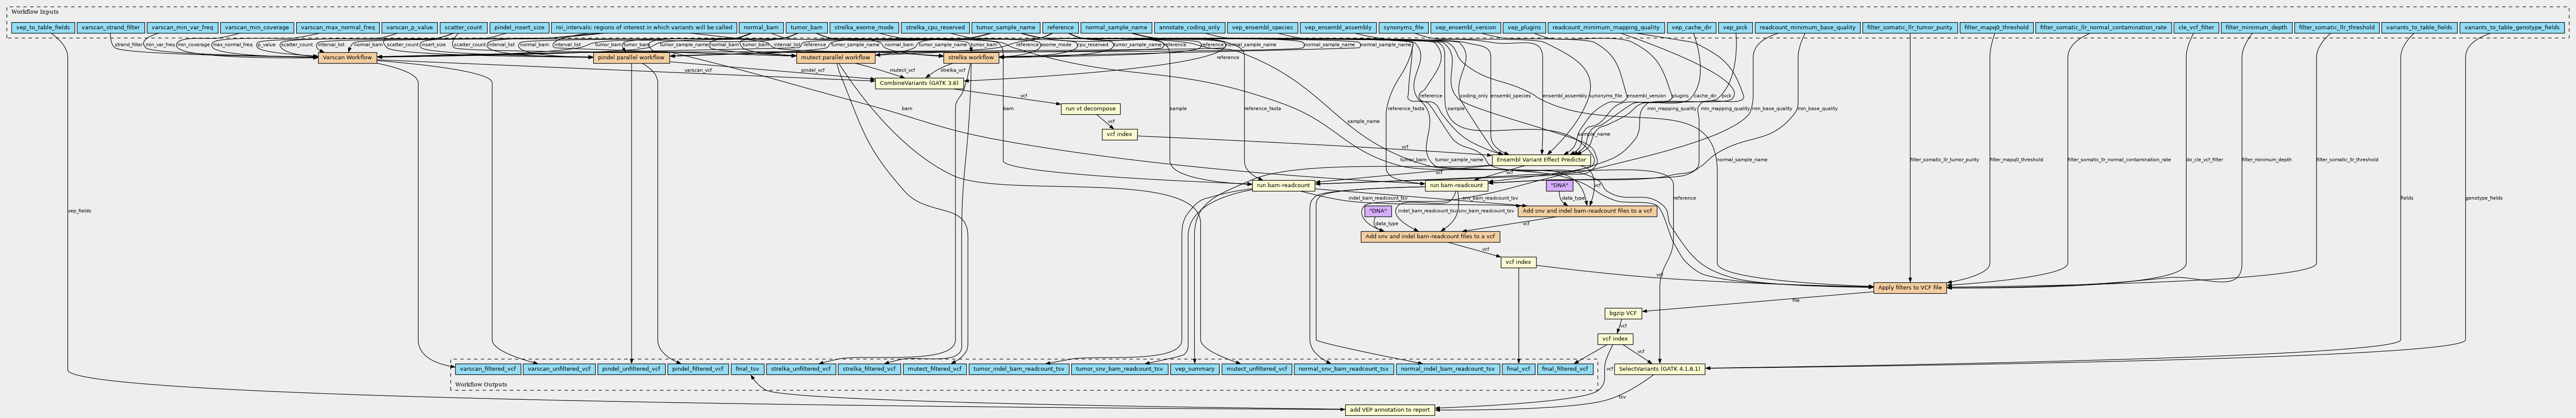Select the strelka_cpu_reserved input node
The image size is (2576, 418).
[935, 28]
